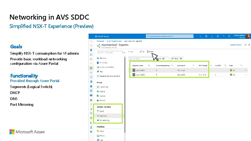Click the Microsoft Azure header title
Image resolution: width=251 pixels, height=141 pixels.
pyautogui.click(x=102, y=36)
